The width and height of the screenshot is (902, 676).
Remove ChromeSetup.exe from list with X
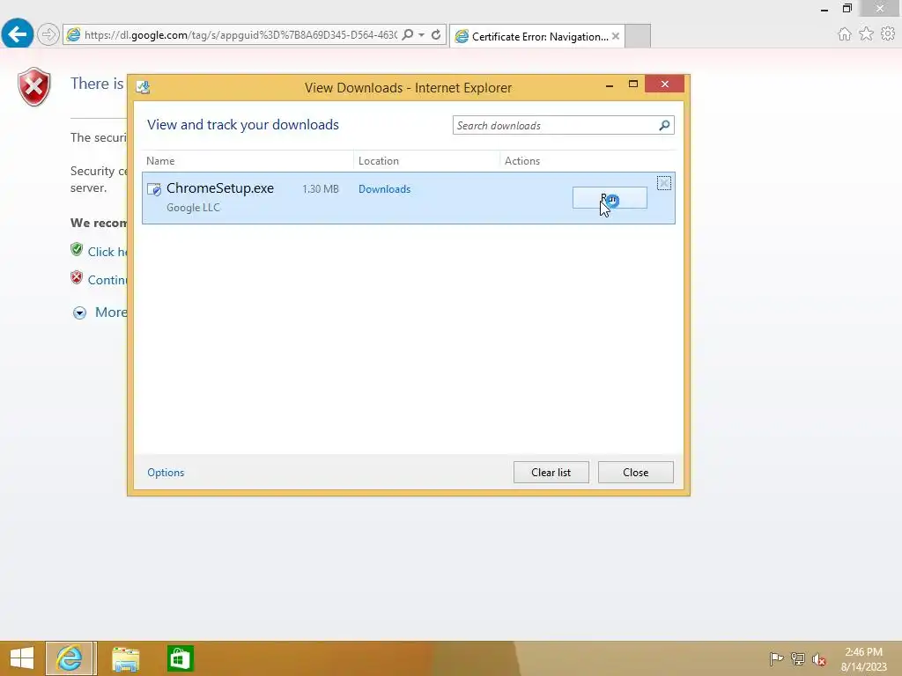(664, 183)
